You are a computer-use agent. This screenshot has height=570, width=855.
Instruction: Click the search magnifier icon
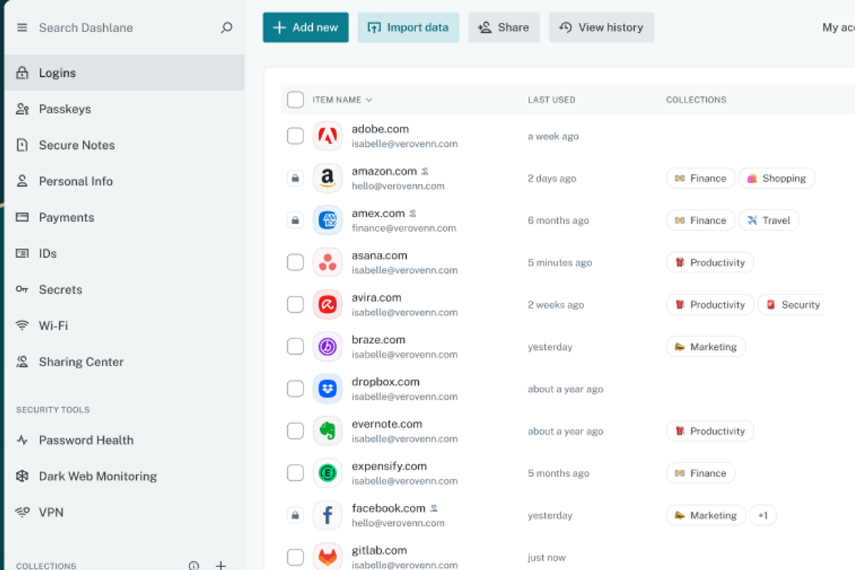pyautogui.click(x=227, y=28)
